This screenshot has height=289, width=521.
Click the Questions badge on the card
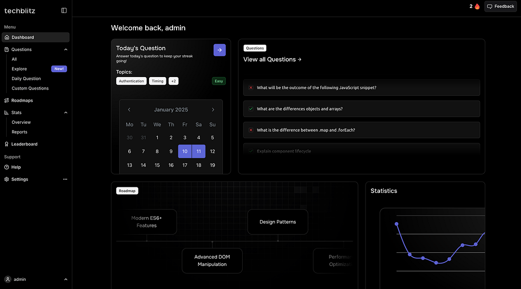[x=255, y=48]
